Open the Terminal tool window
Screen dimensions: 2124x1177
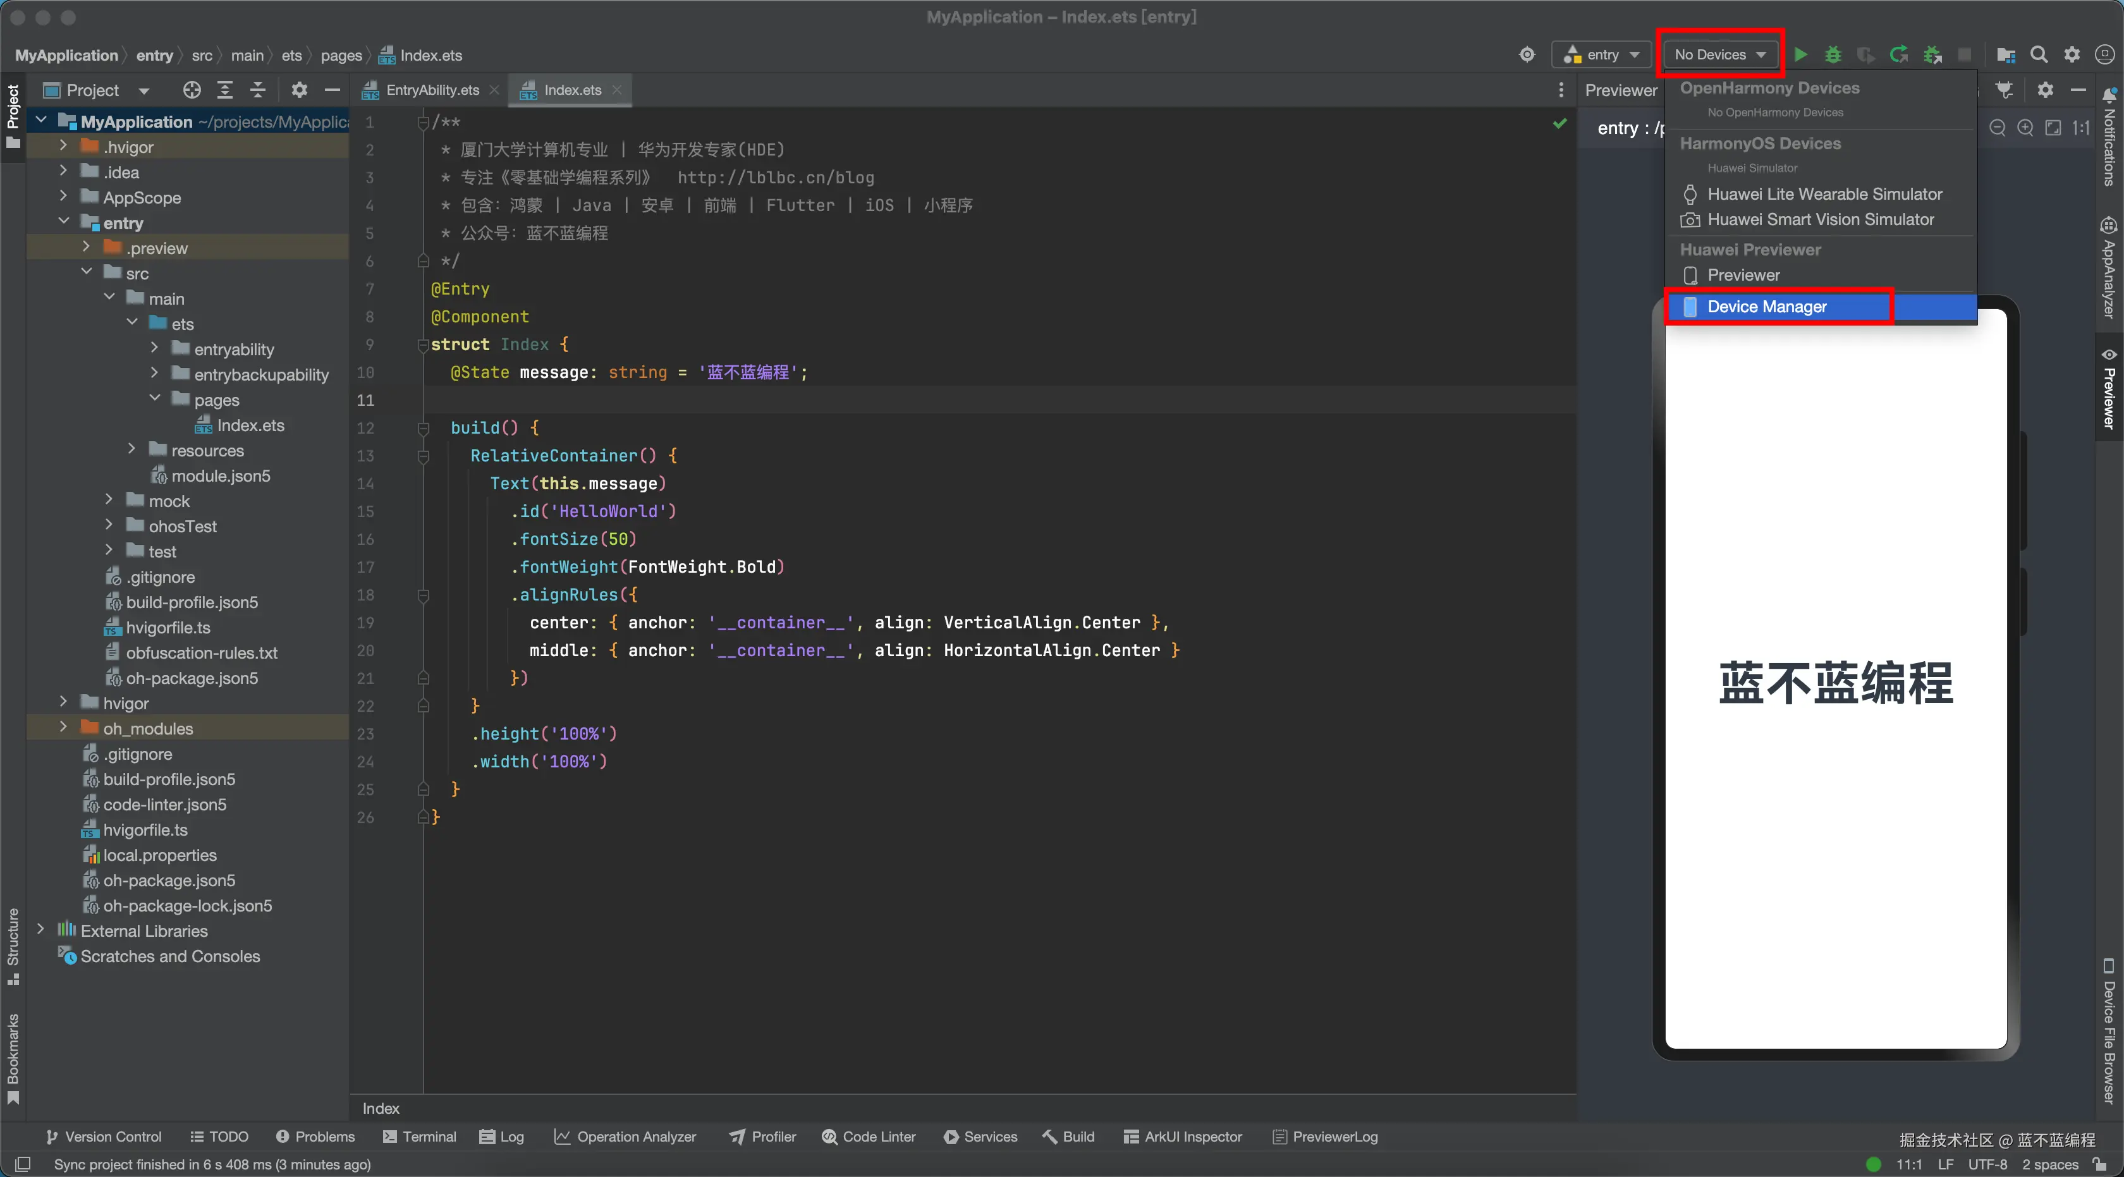tap(419, 1137)
